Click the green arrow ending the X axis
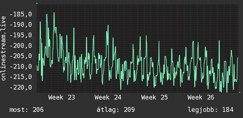Screen dimensions: 243x118 [x=240, y=92]
